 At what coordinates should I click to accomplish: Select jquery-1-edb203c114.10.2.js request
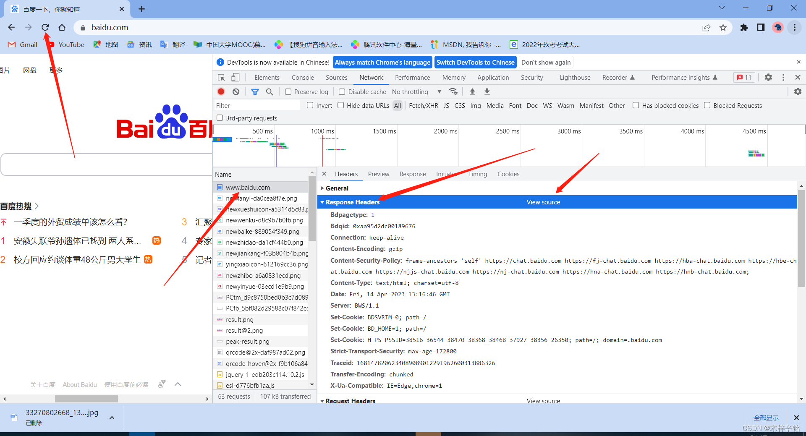(x=260, y=374)
